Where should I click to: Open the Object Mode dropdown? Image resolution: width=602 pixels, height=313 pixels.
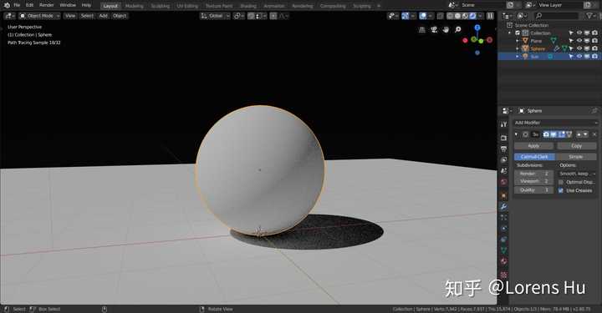(39, 16)
